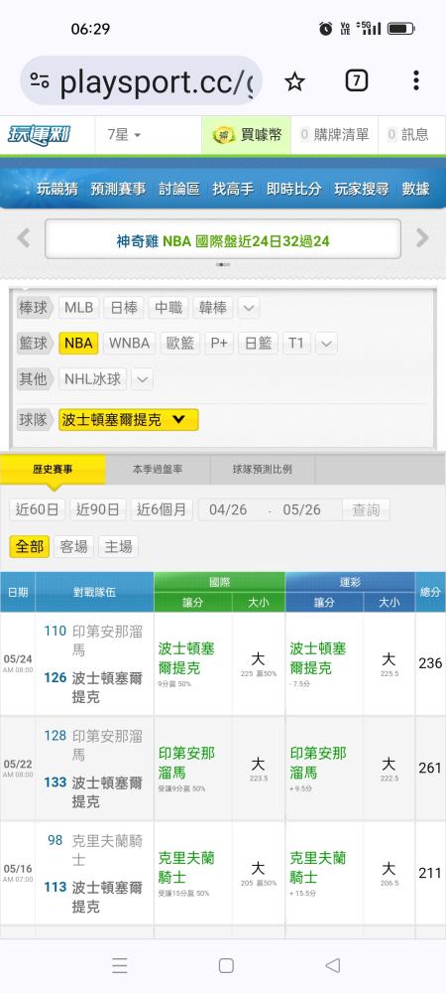This screenshot has height=993, width=446.
Task: Select the 近90日 range
Action: [x=98, y=509]
